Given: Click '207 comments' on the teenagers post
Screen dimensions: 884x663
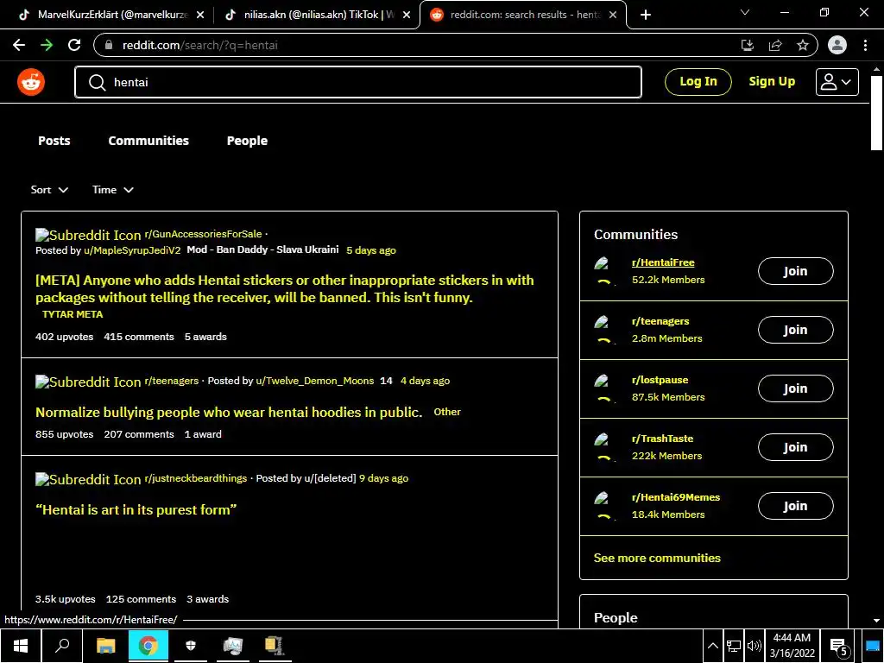Looking at the screenshot, I should [x=139, y=434].
